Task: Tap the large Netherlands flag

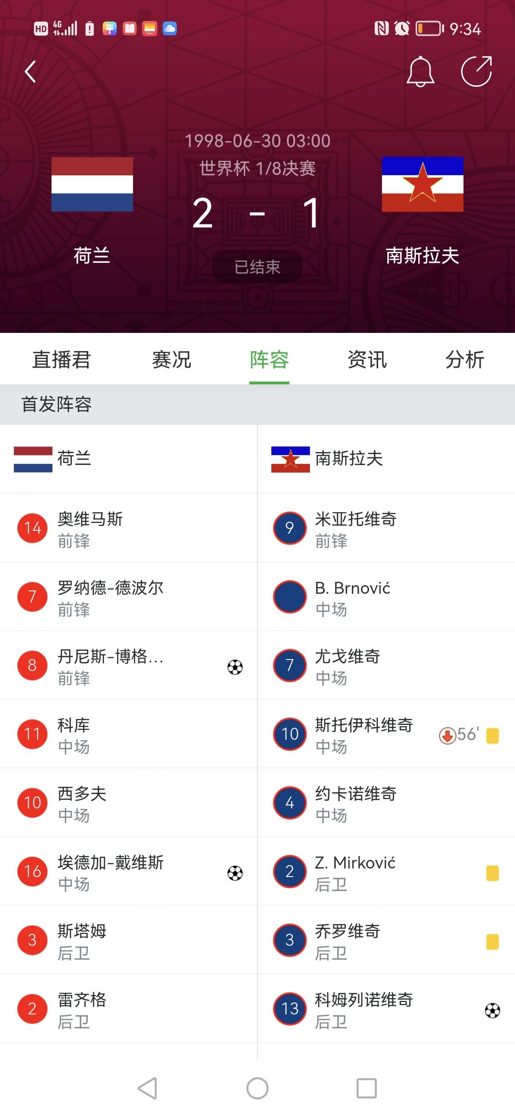Action: pyautogui.click(x=92, y=184)
